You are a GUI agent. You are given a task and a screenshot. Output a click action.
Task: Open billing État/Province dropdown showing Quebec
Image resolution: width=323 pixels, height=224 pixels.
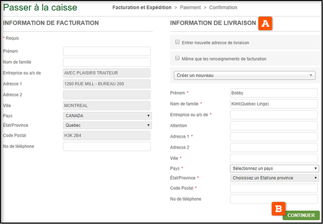tap(108, 126)
